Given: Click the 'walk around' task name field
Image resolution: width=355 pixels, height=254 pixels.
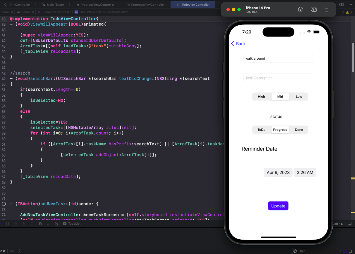Looking at the screenshot, I should [278, 58].
